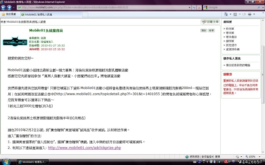The width and height of the screenshot is (265, 165).
Task: Show hidden tray icons arrow
Action: pos(207,162)
